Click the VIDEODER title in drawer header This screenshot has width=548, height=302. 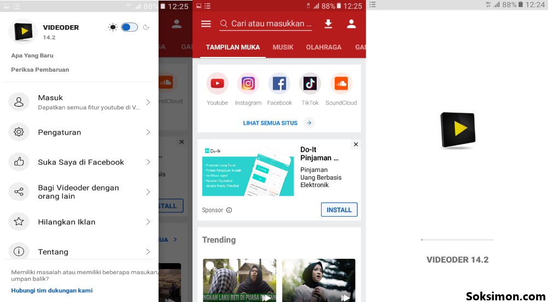61,27
